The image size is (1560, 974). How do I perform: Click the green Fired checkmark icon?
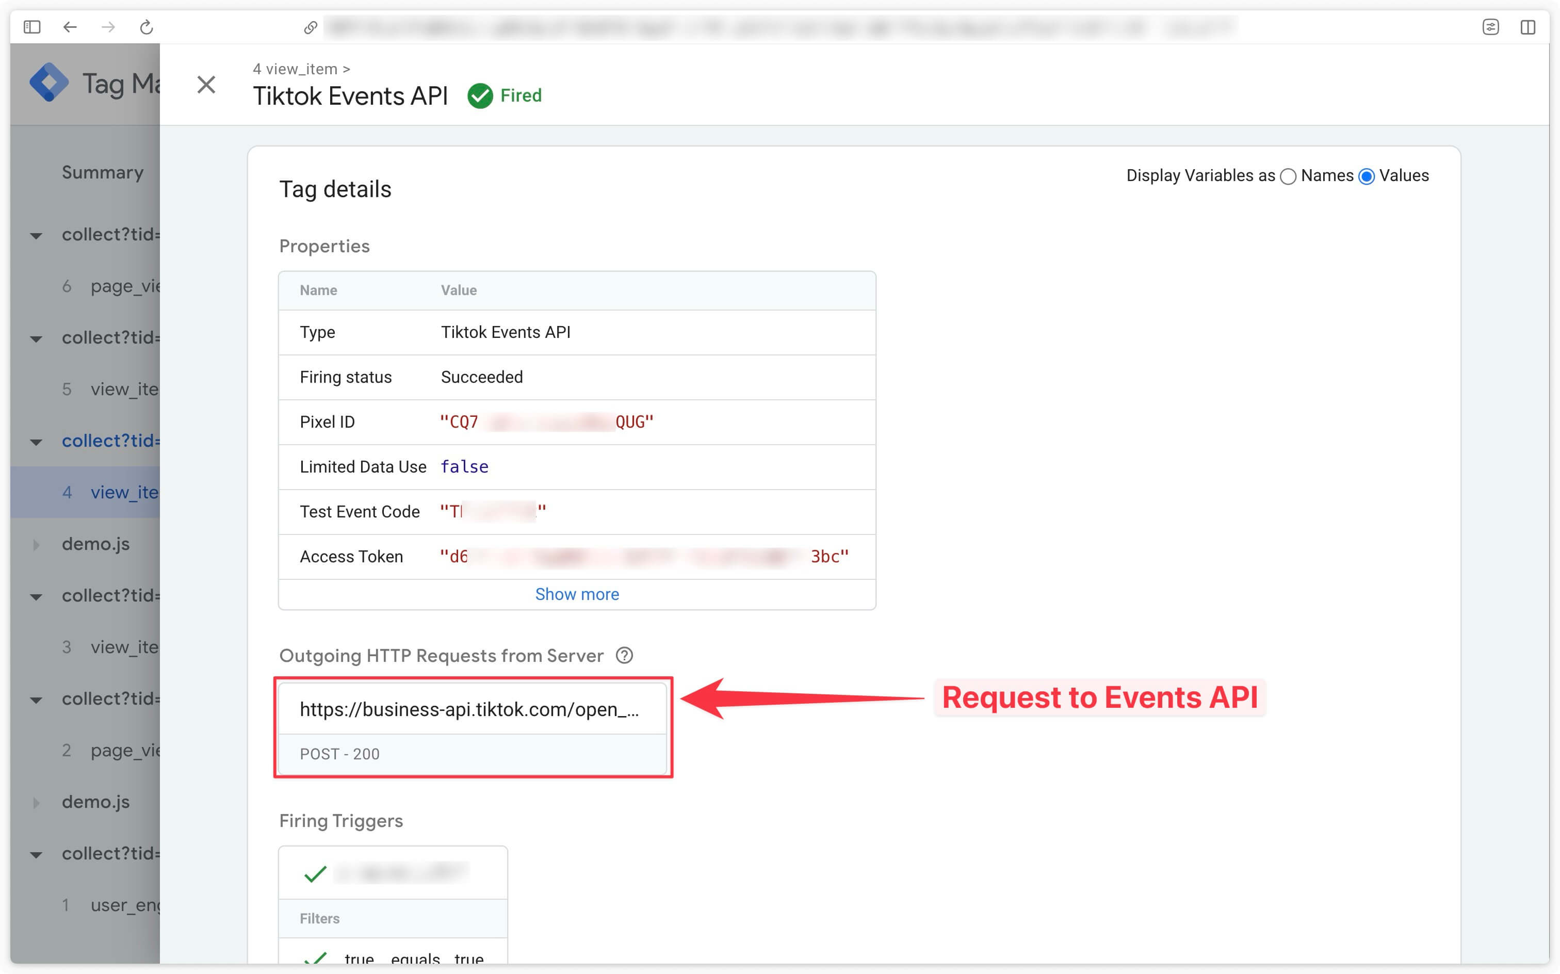480,96
